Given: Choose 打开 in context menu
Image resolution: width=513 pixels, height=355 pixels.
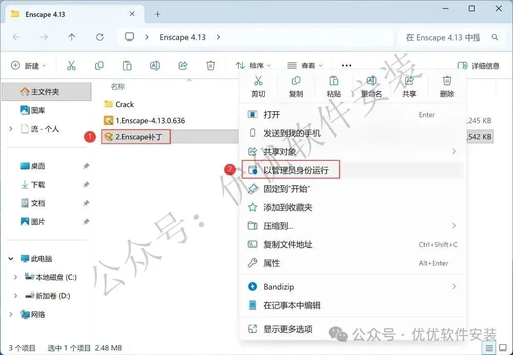Looking at the screenshot, I should pos(353,115).
